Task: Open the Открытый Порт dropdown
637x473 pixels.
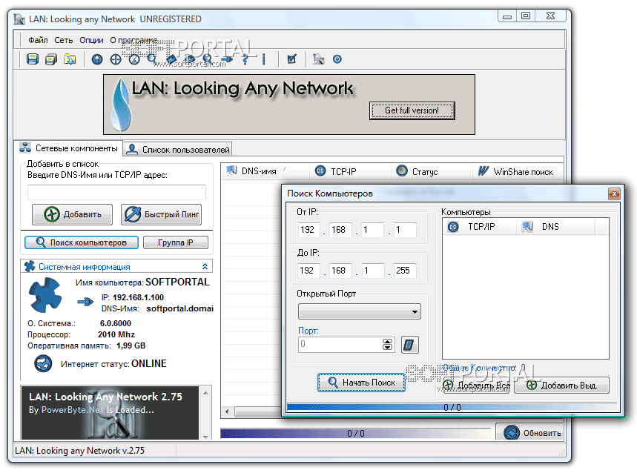Action: click(360, 312)
